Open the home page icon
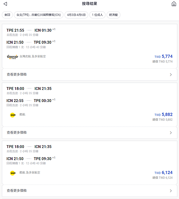179x199 pixels. coord(174,4)
